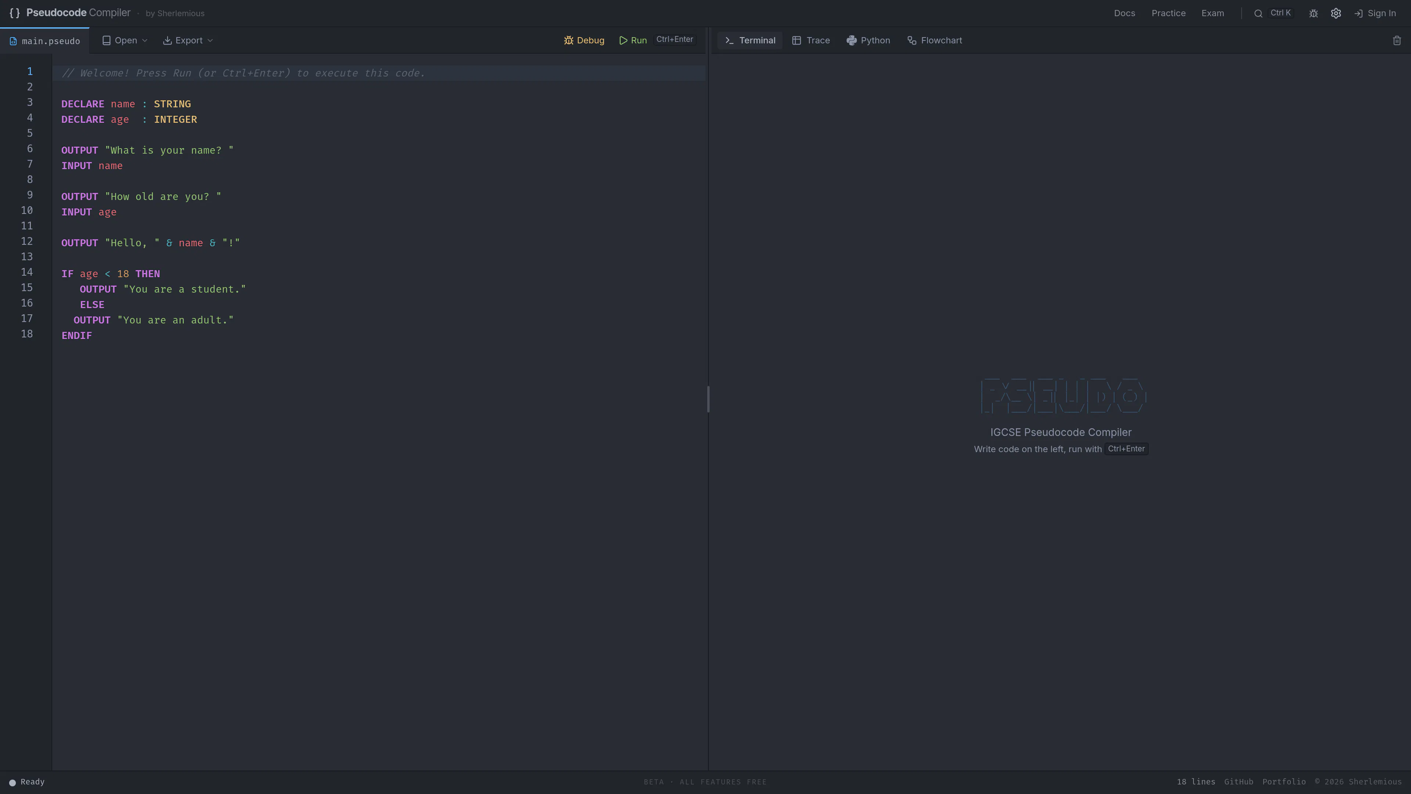
Task: Click the '© 2026 Sherlemious' footer text
Action: click(x=1358, y=782)
